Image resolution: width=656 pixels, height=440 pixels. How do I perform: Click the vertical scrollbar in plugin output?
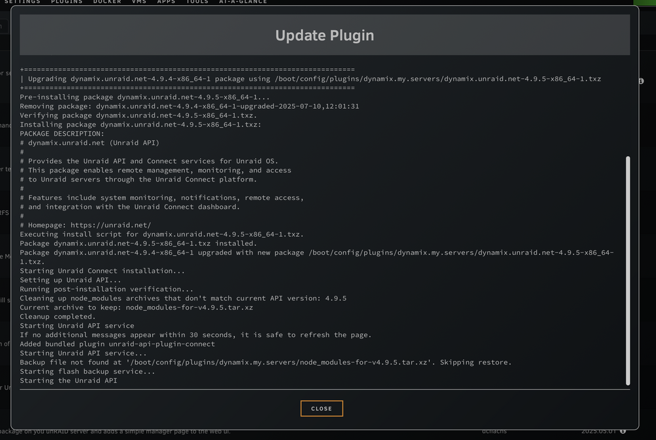[628, 271]
